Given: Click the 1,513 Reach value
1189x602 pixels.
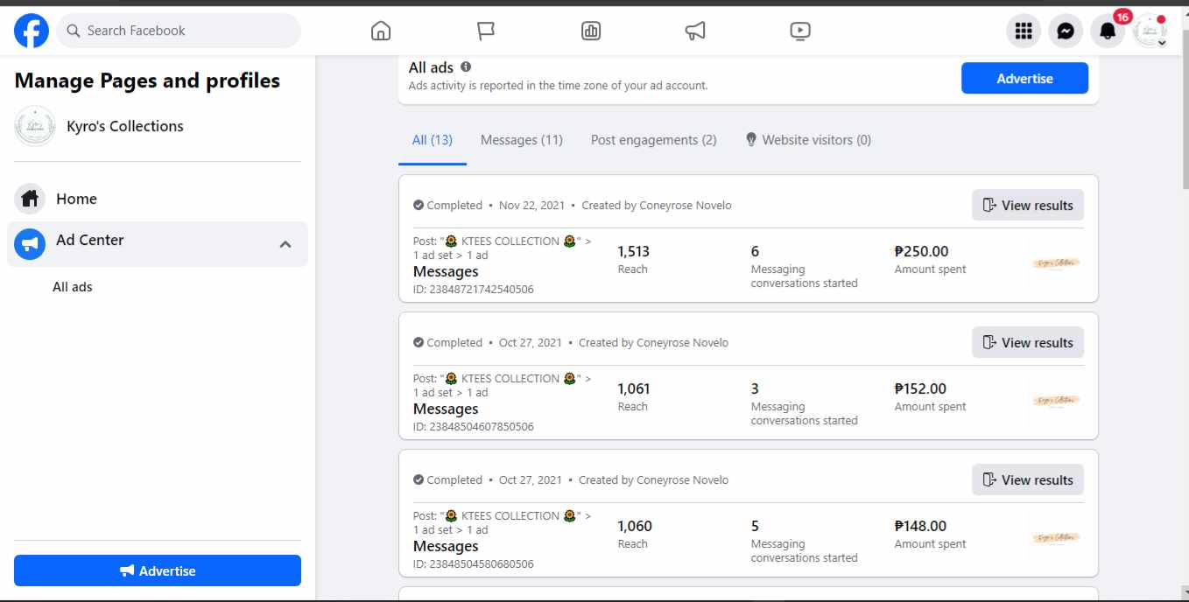Looking at the screenshot, I should pos(634,251).
